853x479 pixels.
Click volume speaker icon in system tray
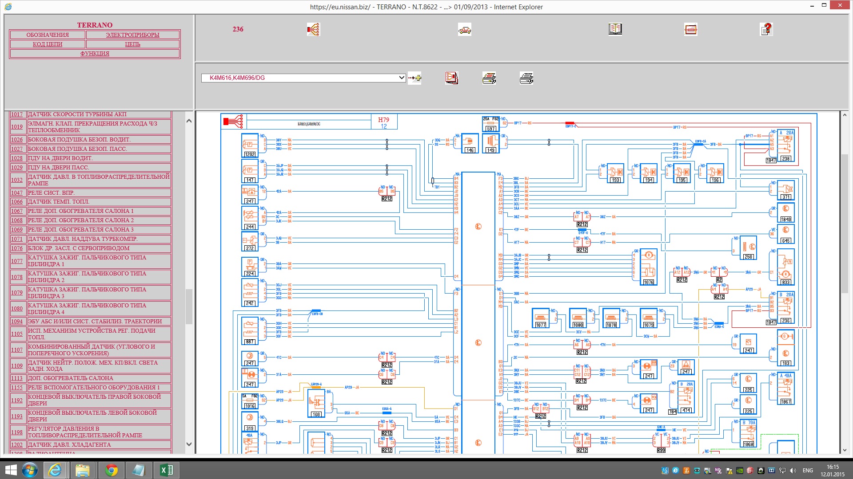[793, 471]
